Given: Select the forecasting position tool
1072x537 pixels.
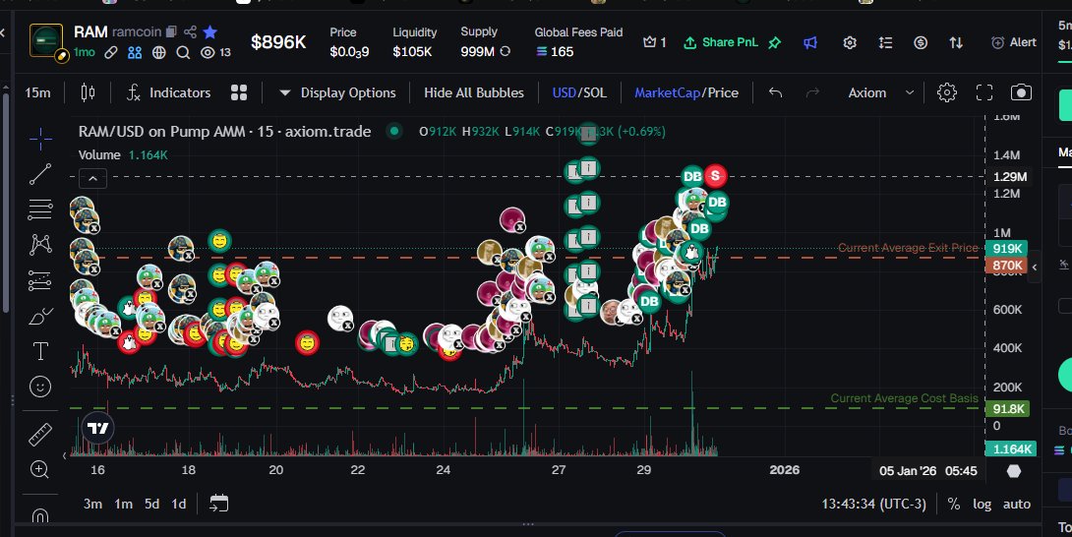Looking at the screenshot, I should click(40, 280).
